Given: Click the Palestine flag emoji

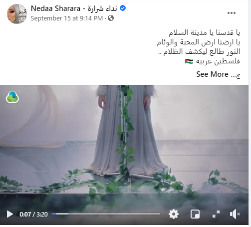Looking at the screenshot, I should [x=189, y=61].
